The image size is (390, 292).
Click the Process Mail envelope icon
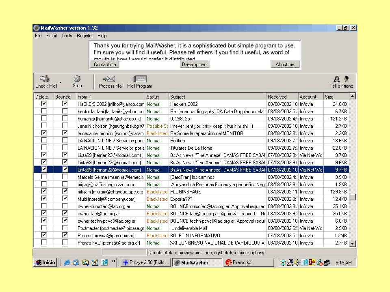pos(109,79)
